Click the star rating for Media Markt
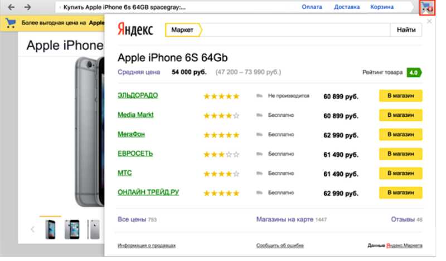The height and width of the screenshot is (261, 446). pos(221,116)
